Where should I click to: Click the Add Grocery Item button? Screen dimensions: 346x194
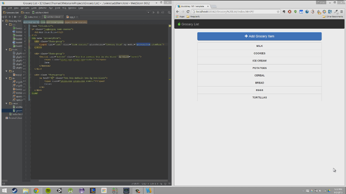(x=259, y=36)
